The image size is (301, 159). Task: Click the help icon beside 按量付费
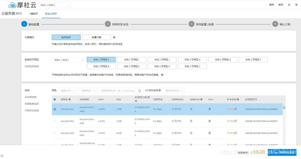click(114, 37)
